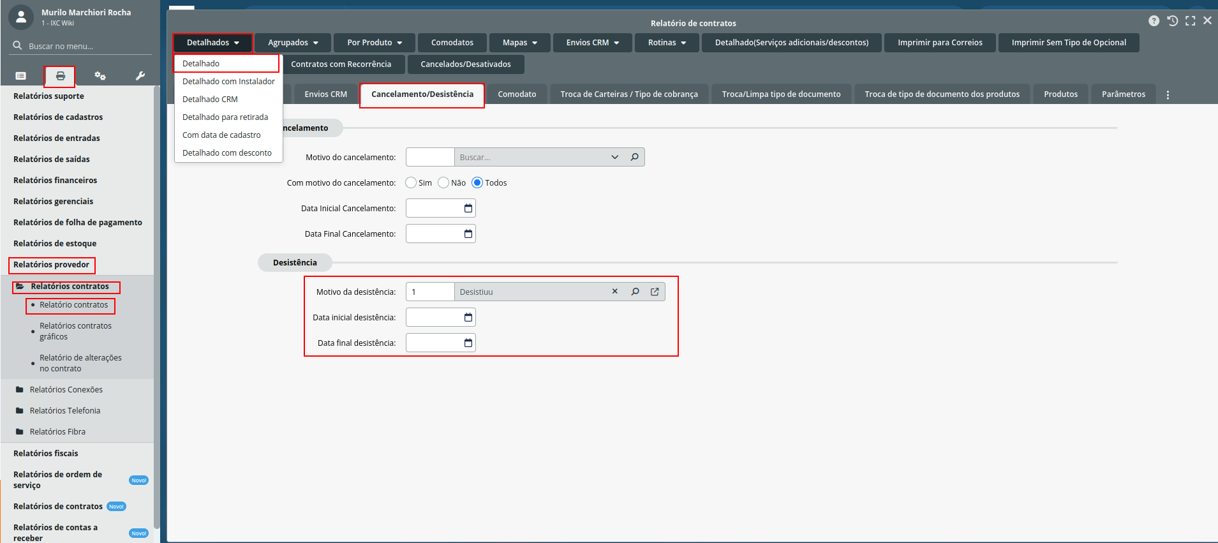Open Motivo do cancelamento dropdown chevron
This screenshot has height=543, width=1218.
(x=614, y=157)
